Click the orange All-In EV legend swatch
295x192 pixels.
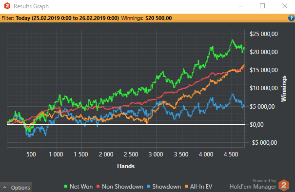(x=186, y=186)
